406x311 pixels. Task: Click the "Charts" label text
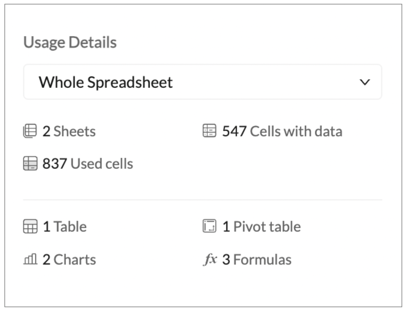tap(75, 260)
